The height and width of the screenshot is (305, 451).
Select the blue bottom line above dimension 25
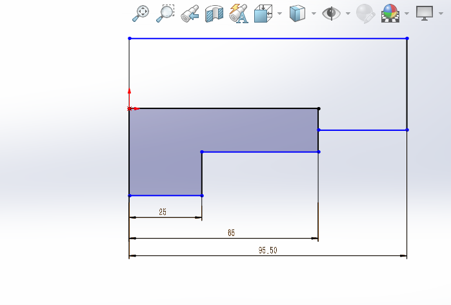click(166, 195)
